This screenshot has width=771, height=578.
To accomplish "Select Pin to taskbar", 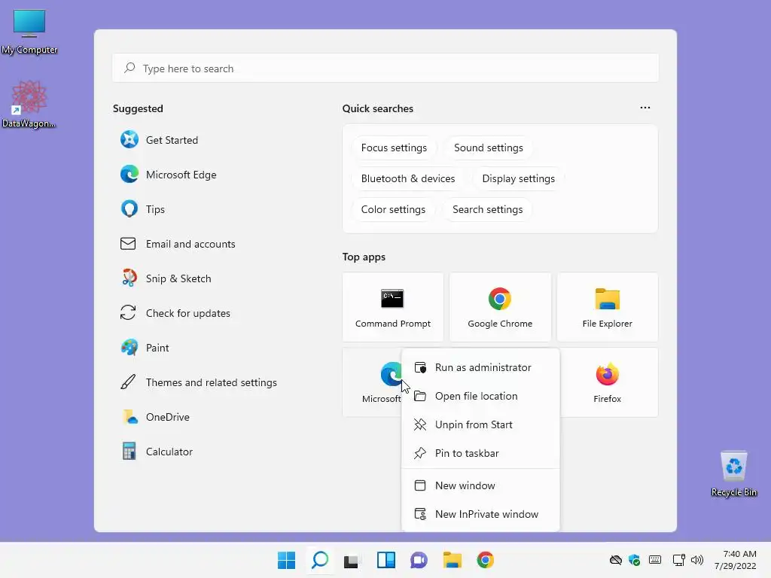I will click(480, 452).
